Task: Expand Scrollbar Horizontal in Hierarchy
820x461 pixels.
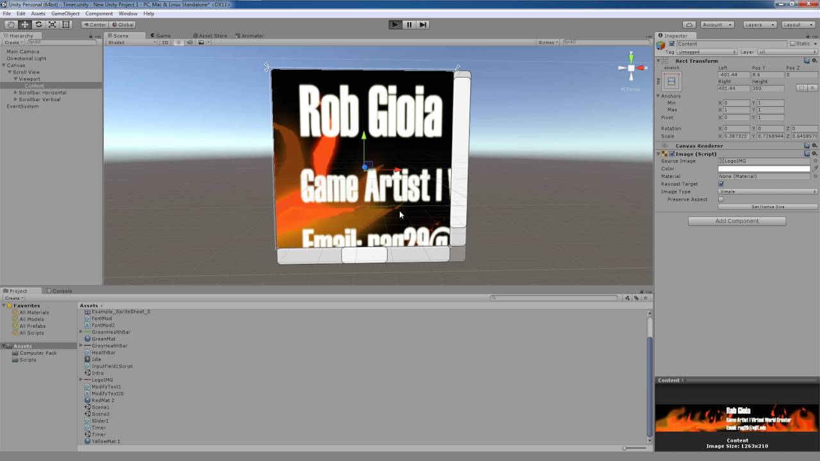Action: [x=16, y=92]
